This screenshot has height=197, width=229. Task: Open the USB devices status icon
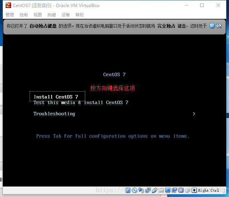(155, 190)
